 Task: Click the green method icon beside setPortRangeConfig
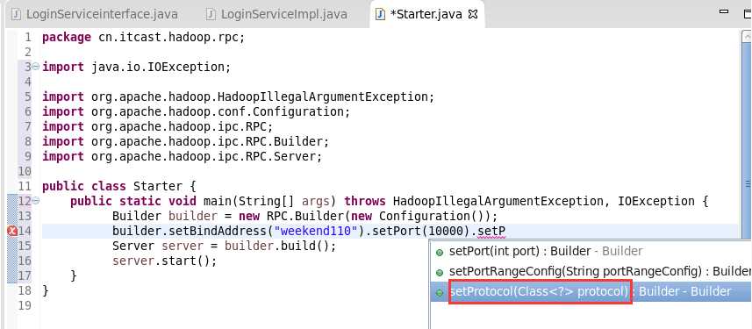point(440,273)
